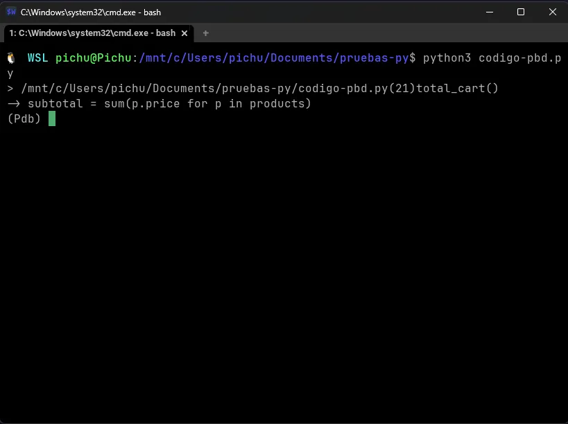The image size is (568, 424).
Task: Click the Tux penguin icon beside the prompt
Action: coord(10,58)
